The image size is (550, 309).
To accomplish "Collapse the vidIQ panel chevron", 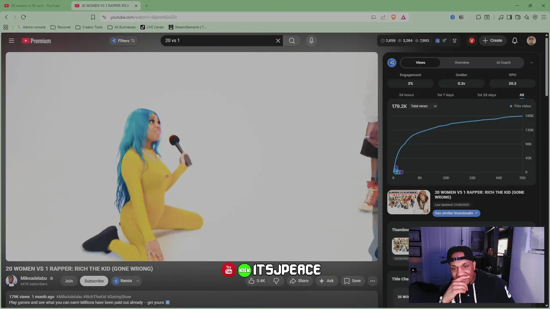I will (532, 63).
